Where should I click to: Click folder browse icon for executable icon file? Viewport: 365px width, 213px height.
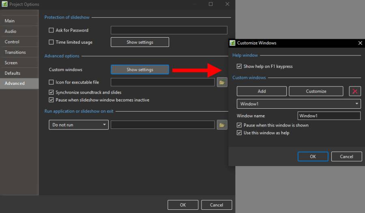pos(222,82)
